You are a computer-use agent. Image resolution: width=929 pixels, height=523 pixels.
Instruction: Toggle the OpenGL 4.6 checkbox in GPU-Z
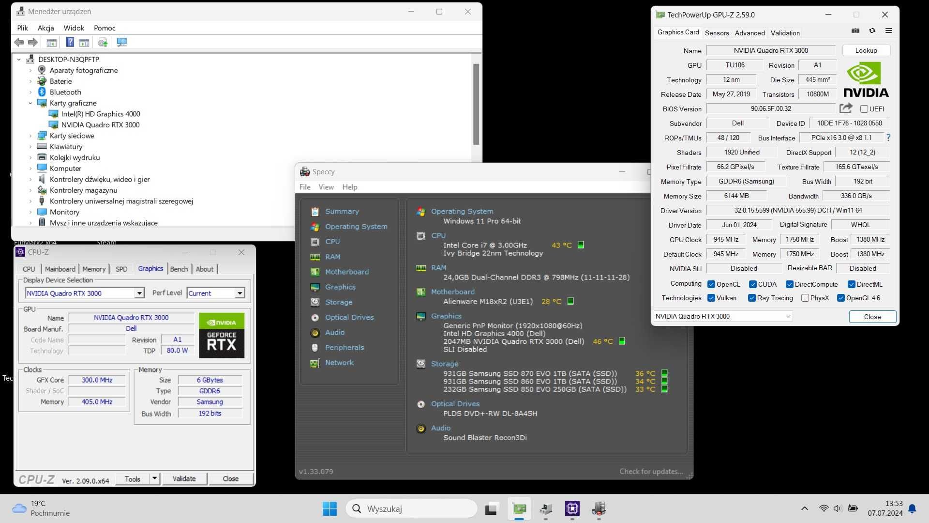coord(841,298)
